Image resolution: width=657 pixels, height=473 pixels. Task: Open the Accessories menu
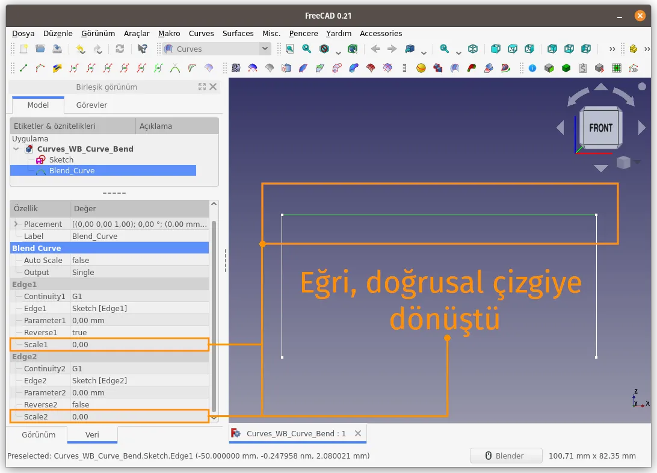pyautogui.click(x=381, y=34)
